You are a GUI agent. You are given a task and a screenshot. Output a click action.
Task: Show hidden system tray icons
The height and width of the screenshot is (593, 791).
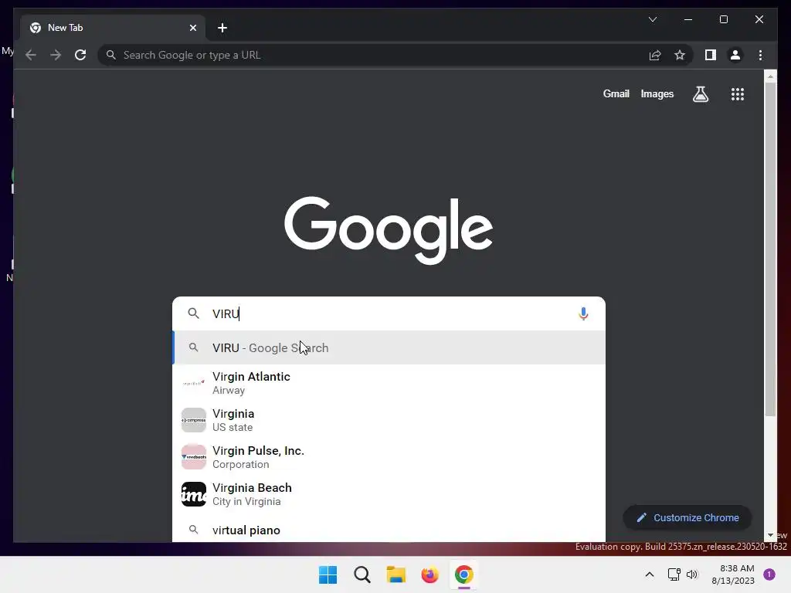649,574
